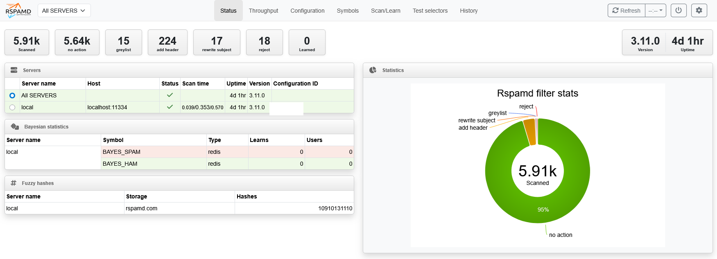Select the All SERVERS radio button
Image resolution: width=717 pixels, height=259 pixels.
point(12,95)
